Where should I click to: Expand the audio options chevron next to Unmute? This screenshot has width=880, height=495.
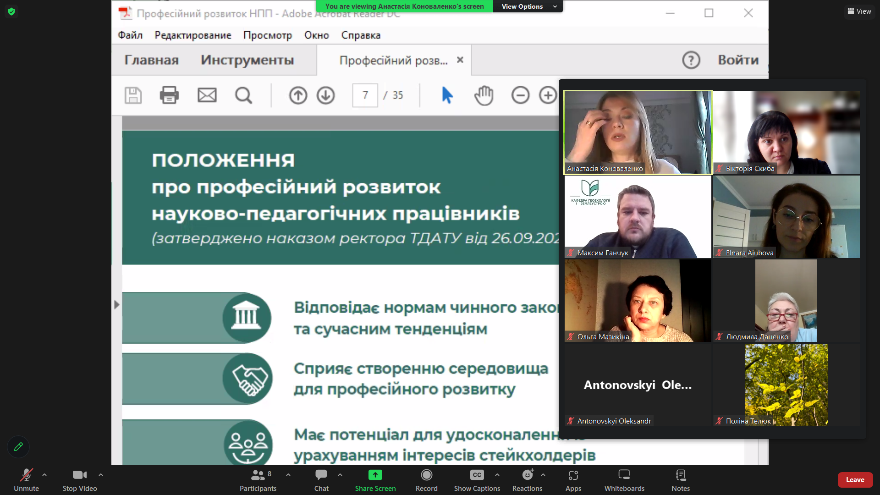(x=44, y=475)
